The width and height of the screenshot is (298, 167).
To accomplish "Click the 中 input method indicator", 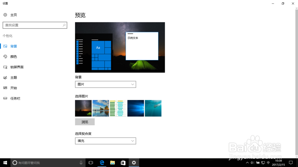I will [x=268, y=163].
